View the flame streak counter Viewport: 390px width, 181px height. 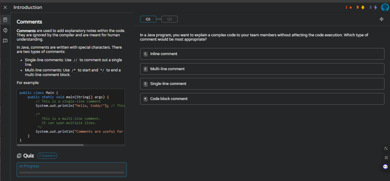point(348,7)
